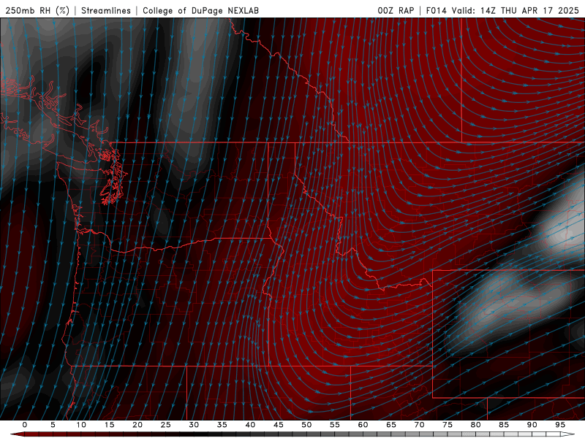Click the colorbar label "90"

[532, 425]
